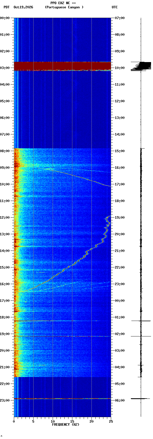Image resolution: width=153 pixels, height=439 pixels.
Task: Click the 25 Hz frequency axis label
Action: coord(111,422)
